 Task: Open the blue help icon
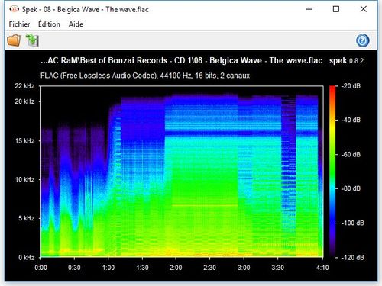pyautogui.click(x=363, y=40)
